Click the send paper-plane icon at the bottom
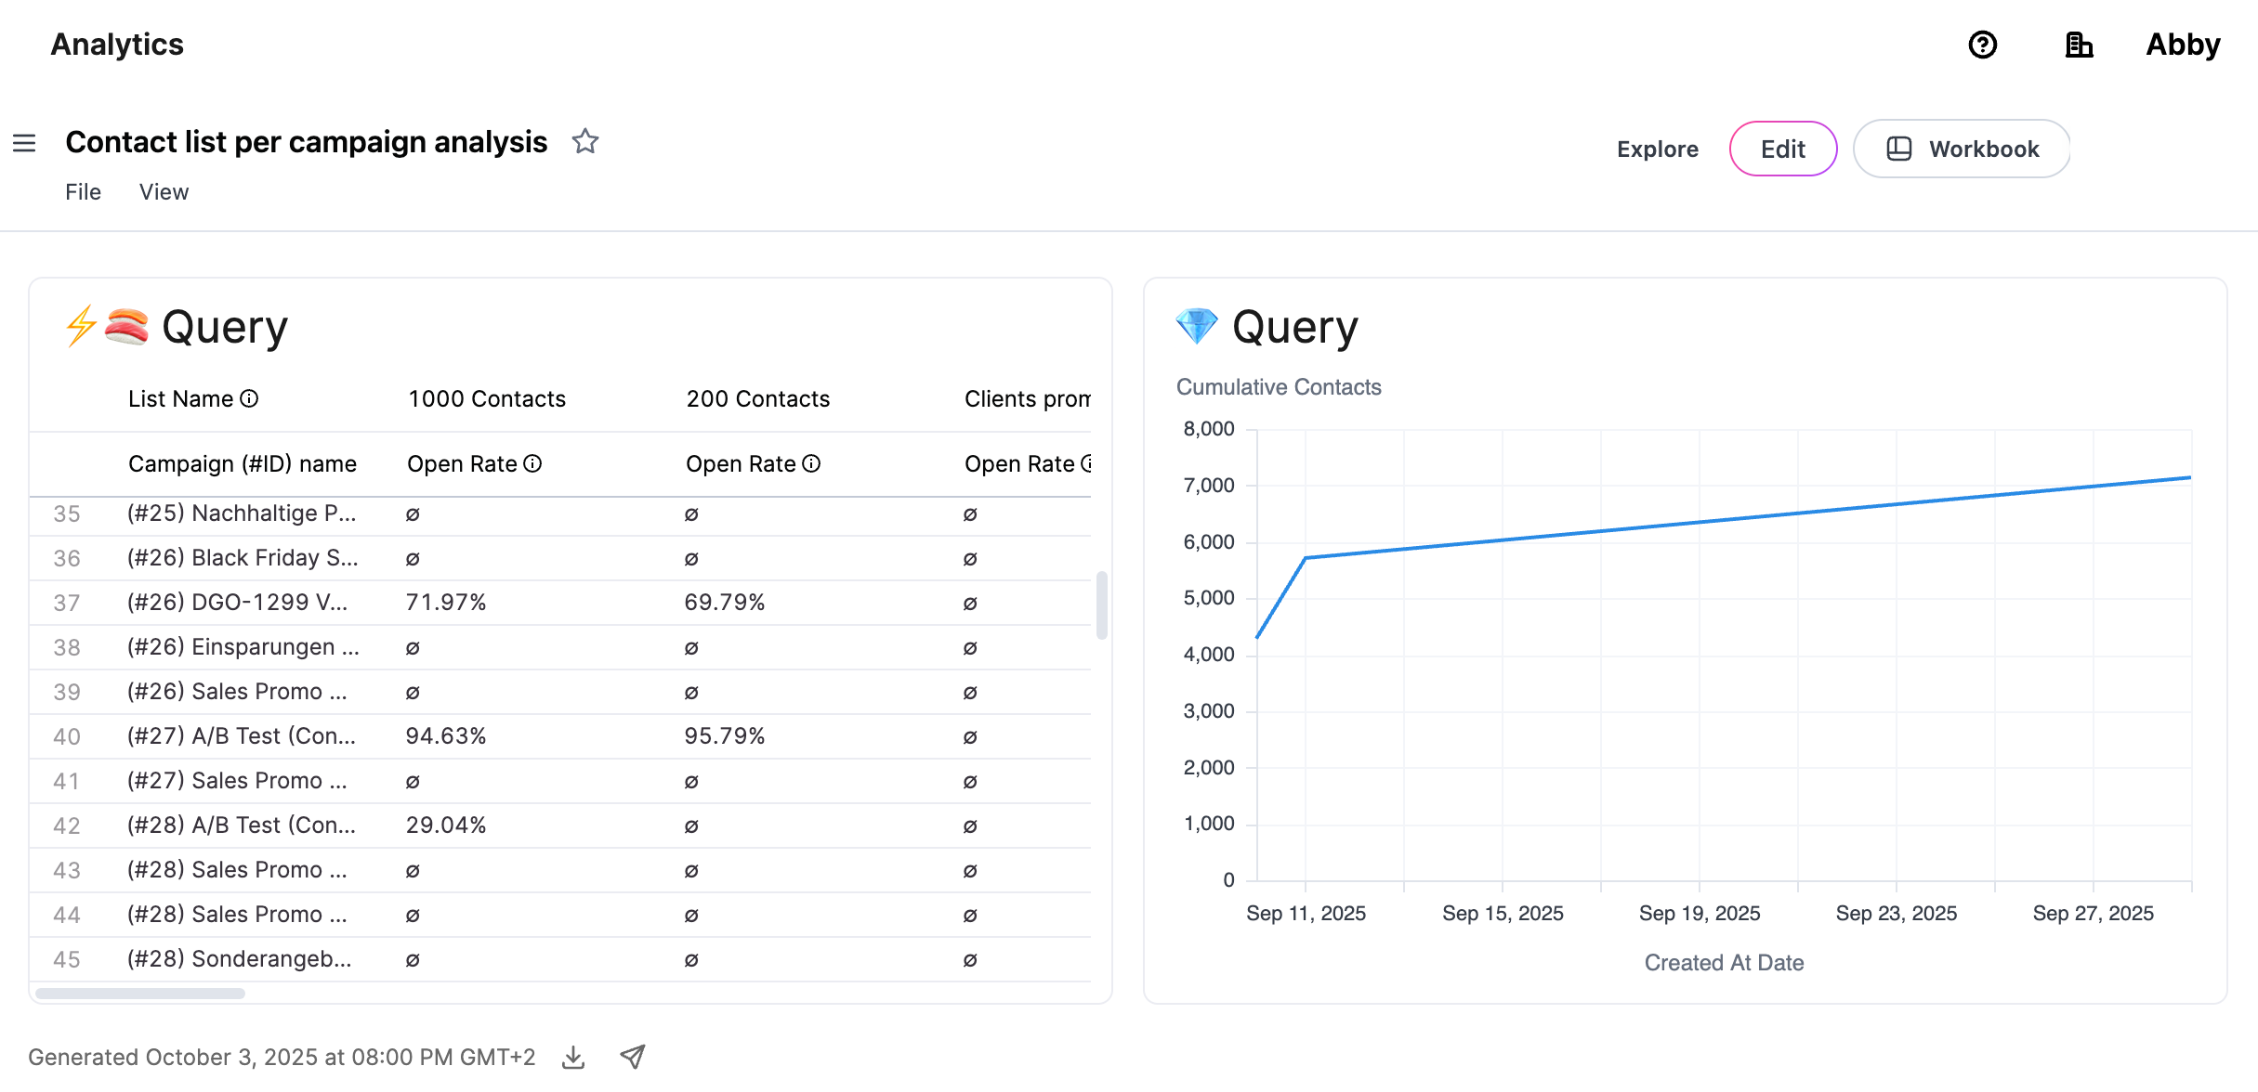The width and height of the screenshot is (2258, 1092). [633, 1056]
